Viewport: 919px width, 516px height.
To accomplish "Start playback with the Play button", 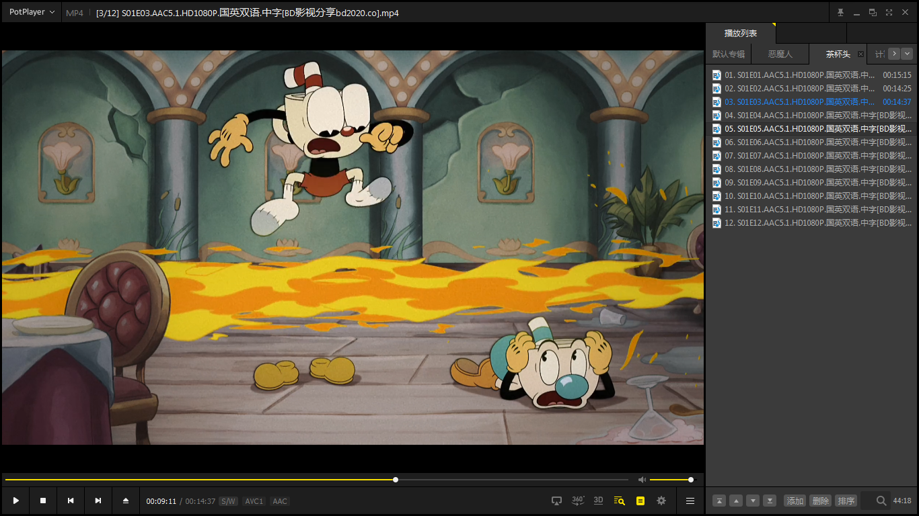I will coord(15,501).
